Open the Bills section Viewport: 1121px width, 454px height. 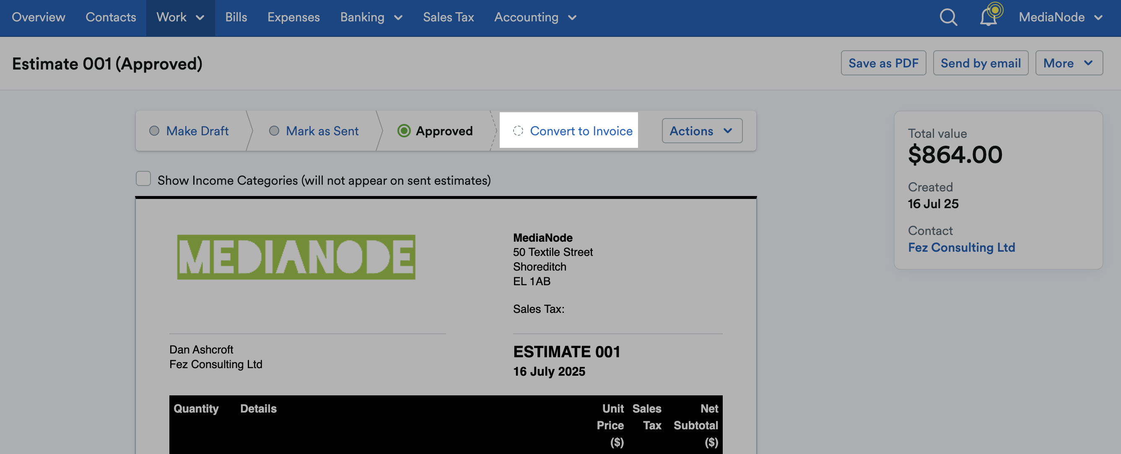[236, 18]
